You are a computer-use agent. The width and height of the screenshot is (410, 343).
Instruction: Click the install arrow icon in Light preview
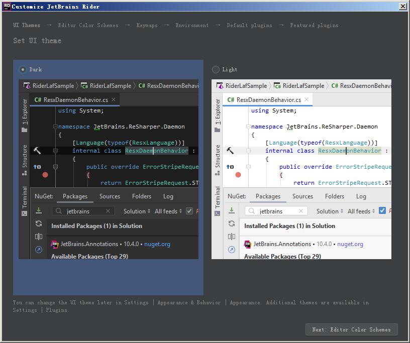(232, 210)
